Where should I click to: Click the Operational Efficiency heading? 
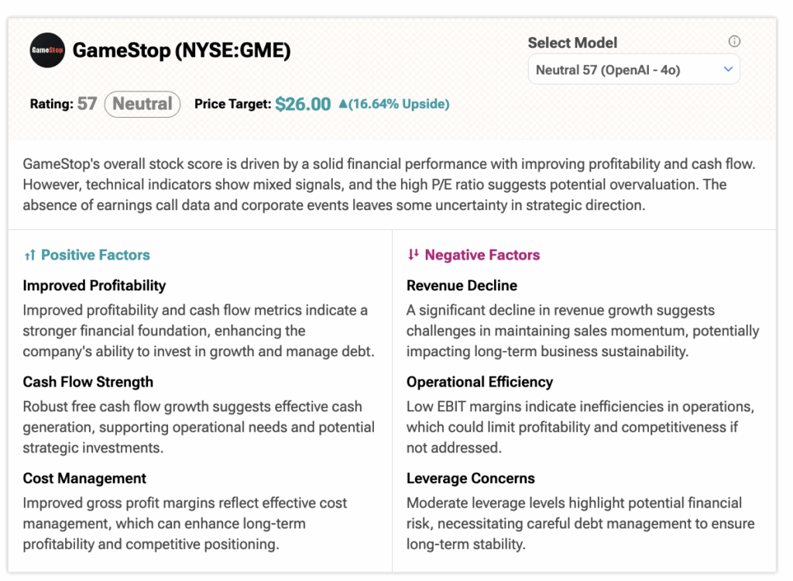[479, 382]
